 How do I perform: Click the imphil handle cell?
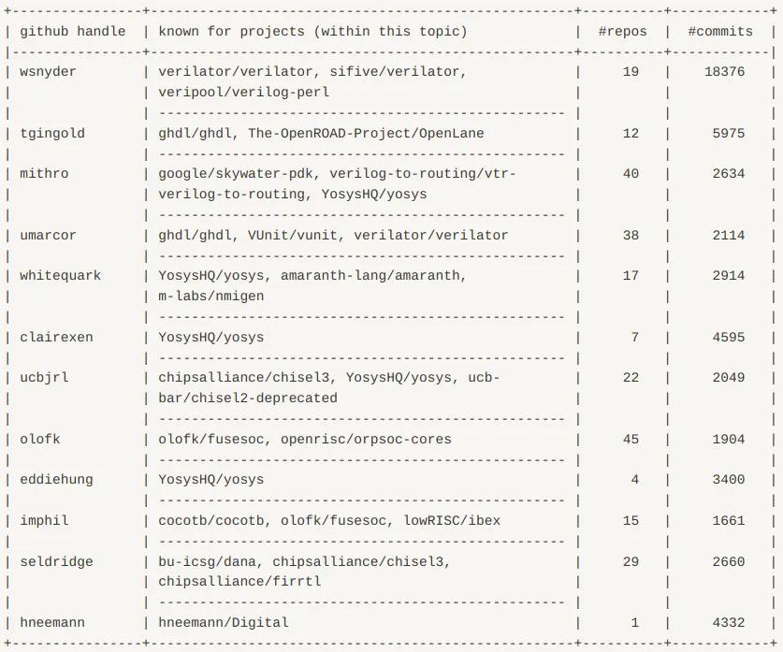click(x=44, y=521)
